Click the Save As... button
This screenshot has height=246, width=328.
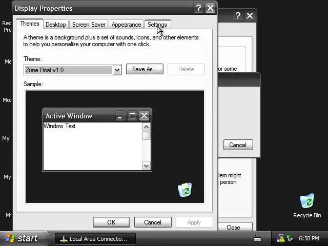pyautogui.click(x=145, y=69)
